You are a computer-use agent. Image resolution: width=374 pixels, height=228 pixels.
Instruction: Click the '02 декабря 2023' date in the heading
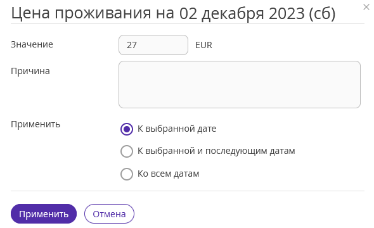(x=242, y=13)
